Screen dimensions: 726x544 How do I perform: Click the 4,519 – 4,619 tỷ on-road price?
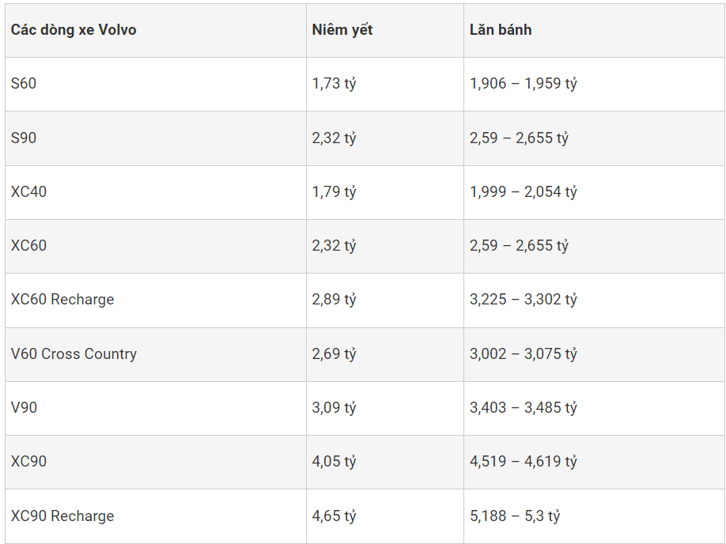point(524,462)
